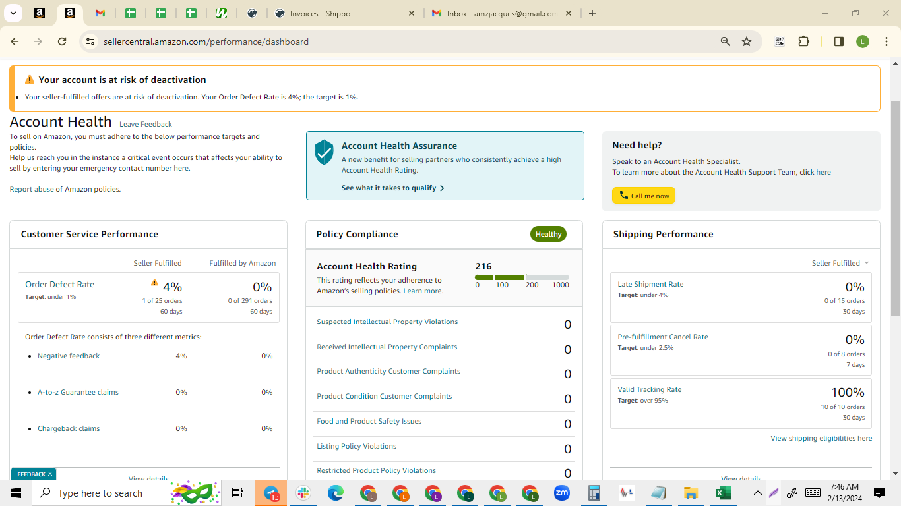The width and height of the screenshot is (901, 506).
Task: Click the Report abuse link
Action: coord(32,189)
